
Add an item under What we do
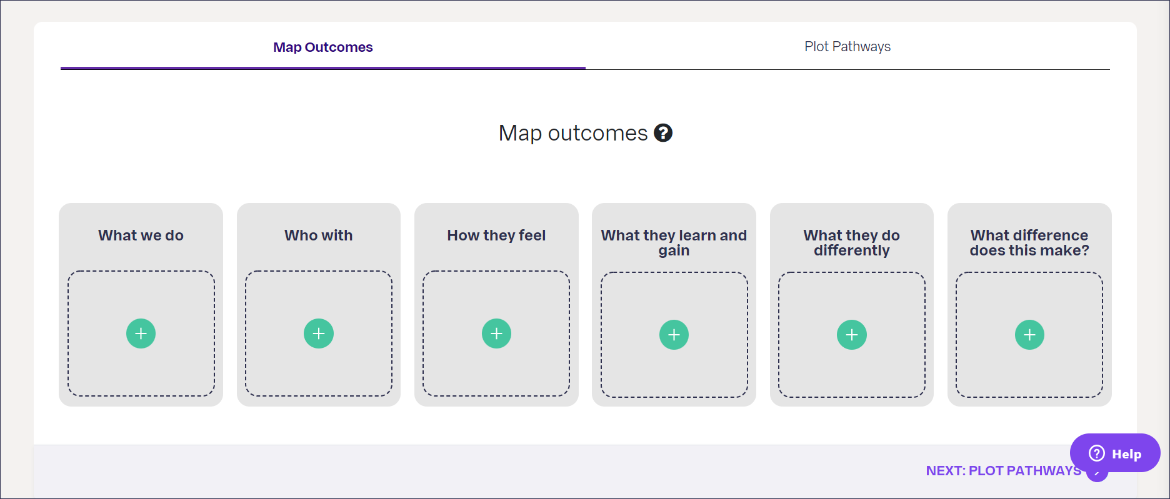[x=141, y=333]
